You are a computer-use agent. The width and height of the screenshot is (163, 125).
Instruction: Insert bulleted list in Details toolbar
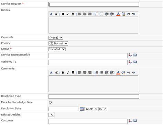pyautogui.click(x=101, y=14)
